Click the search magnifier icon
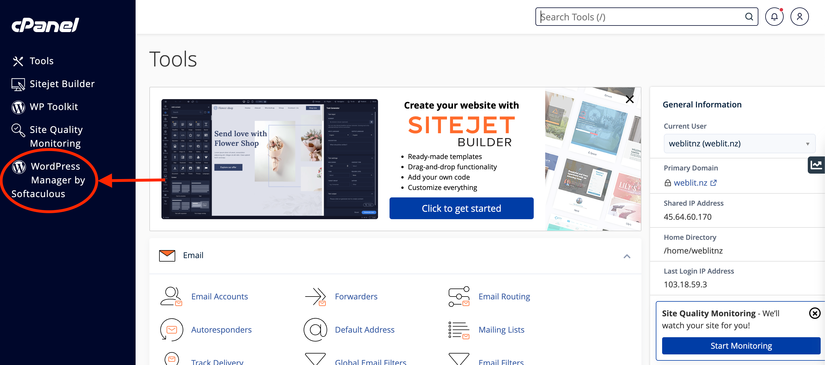825x365 pixels. (x=749, y=17)
